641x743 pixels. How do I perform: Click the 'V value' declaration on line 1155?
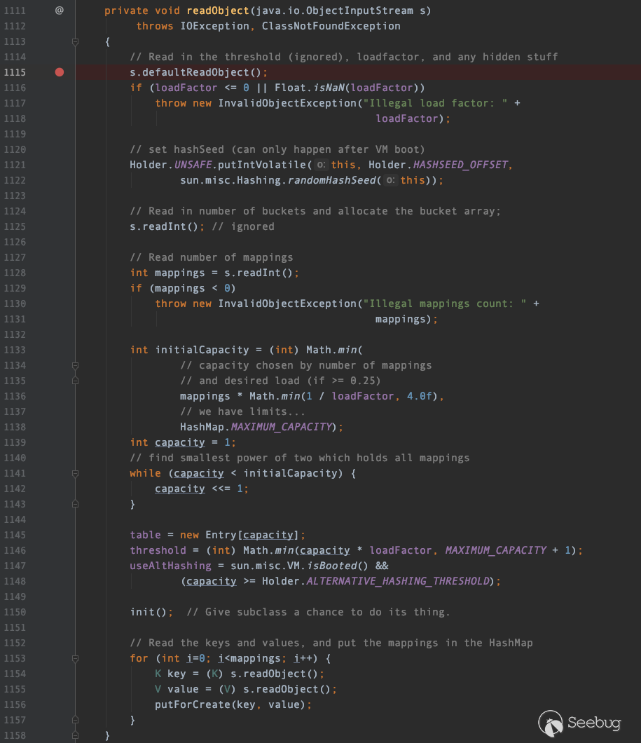coord(177,689)
